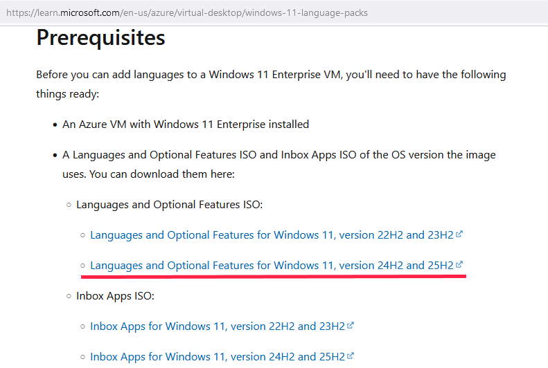Open external link icon after 22H2 and 23H2 Languages link
This screenshot has height=368, width=548.
(x=459, y=234)
